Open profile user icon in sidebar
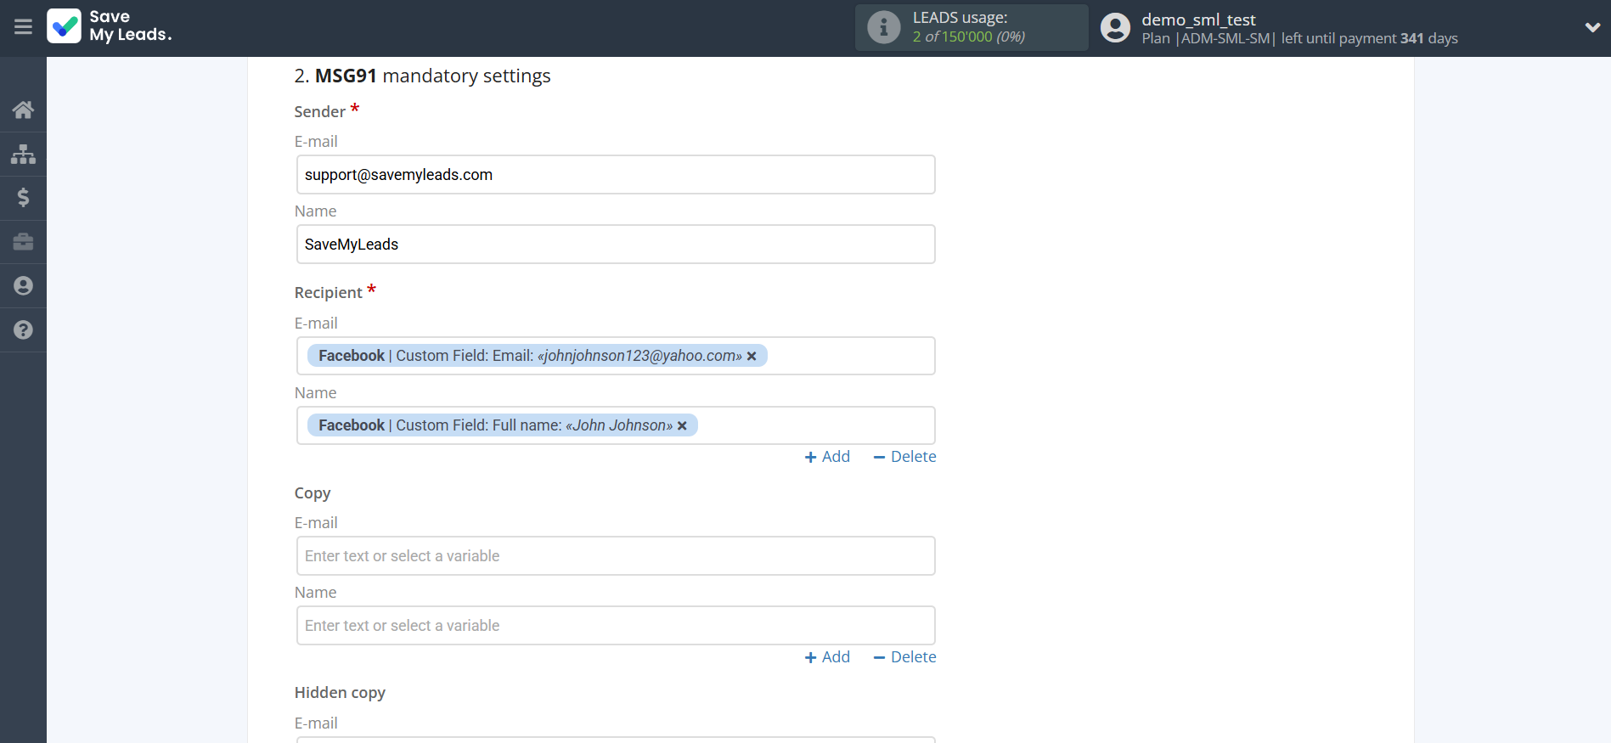This screenshot has width=1611, height=743. [x=23, y=286]
